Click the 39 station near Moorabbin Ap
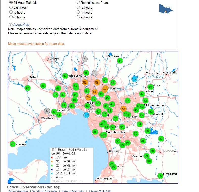 point(104,135)
